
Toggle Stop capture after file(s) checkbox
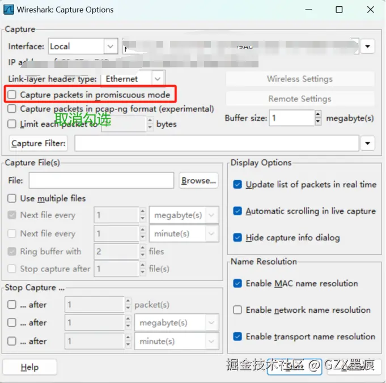(x=12, y=269)
